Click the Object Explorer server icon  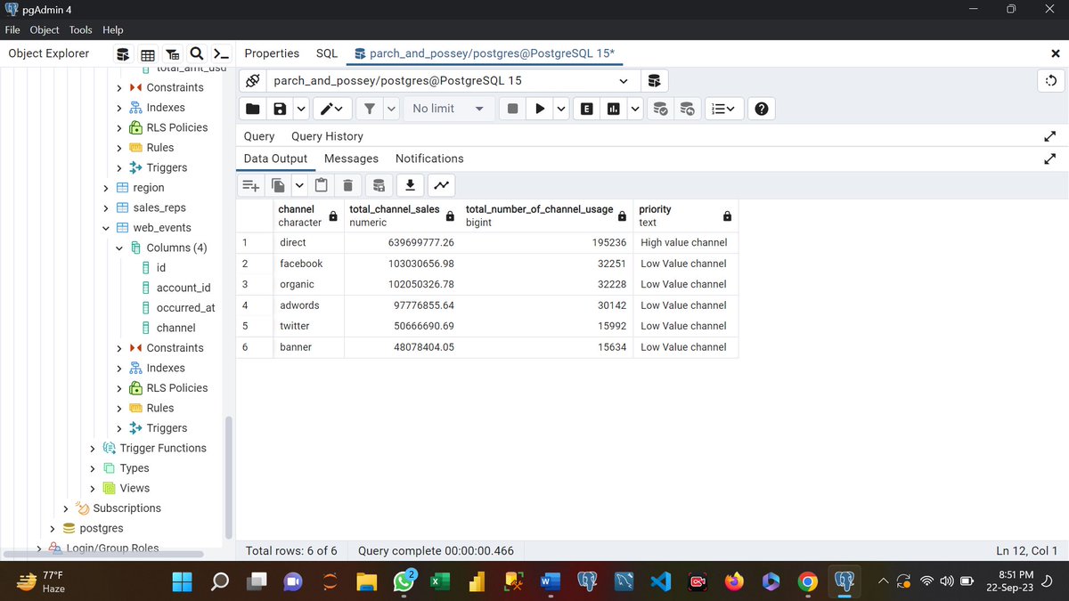coord(123,54)
